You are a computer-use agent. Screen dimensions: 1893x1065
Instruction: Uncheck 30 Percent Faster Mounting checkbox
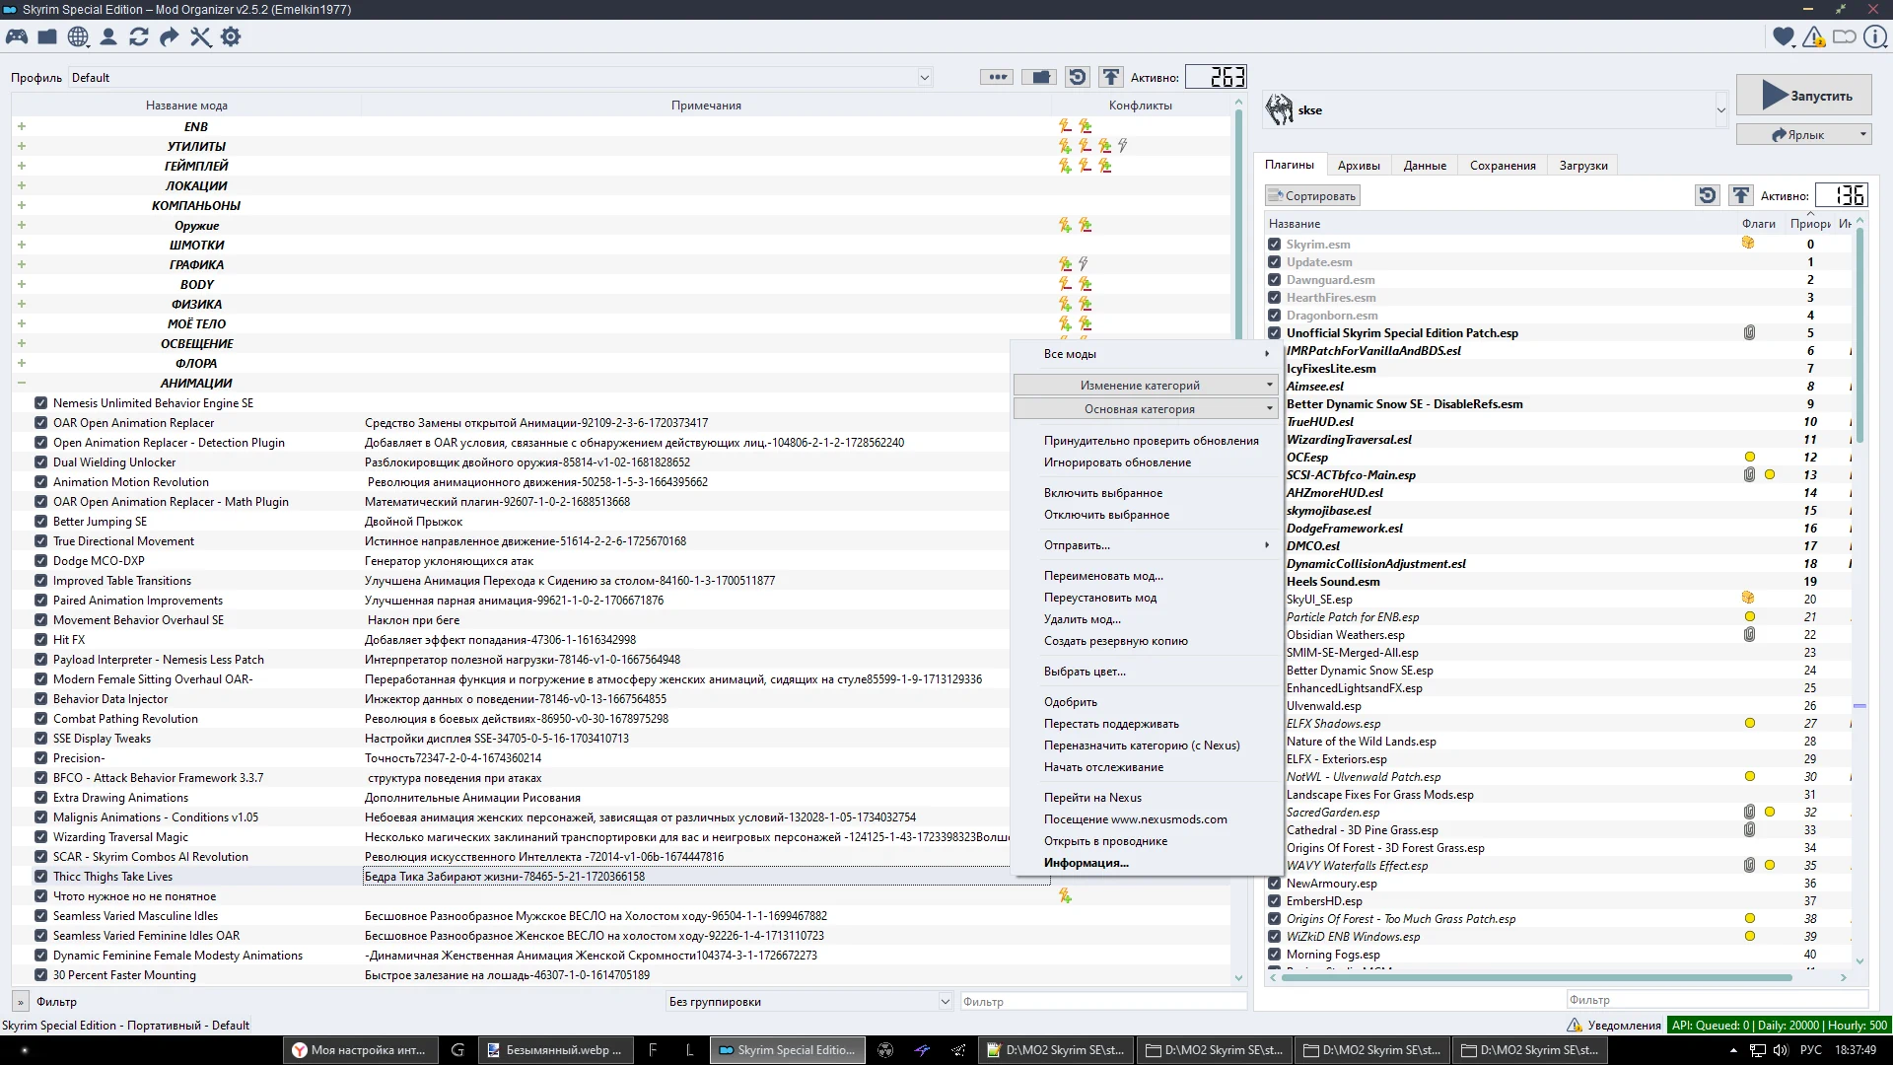point(40,974)
